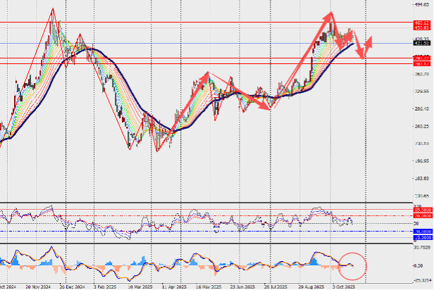
Task: Click the 362.70 value on the price axis
Action: click(x=422, y=74)
